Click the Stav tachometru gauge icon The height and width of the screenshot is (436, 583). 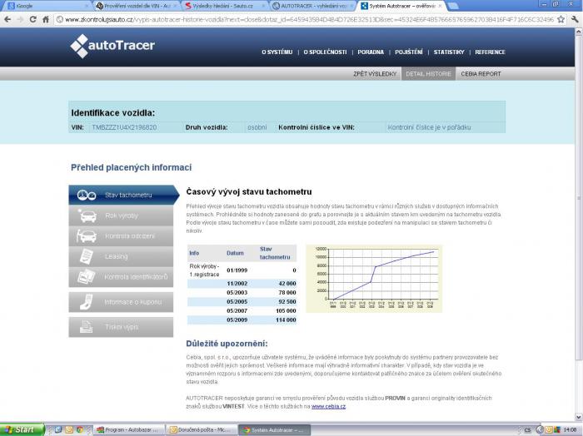click(87, 195)
